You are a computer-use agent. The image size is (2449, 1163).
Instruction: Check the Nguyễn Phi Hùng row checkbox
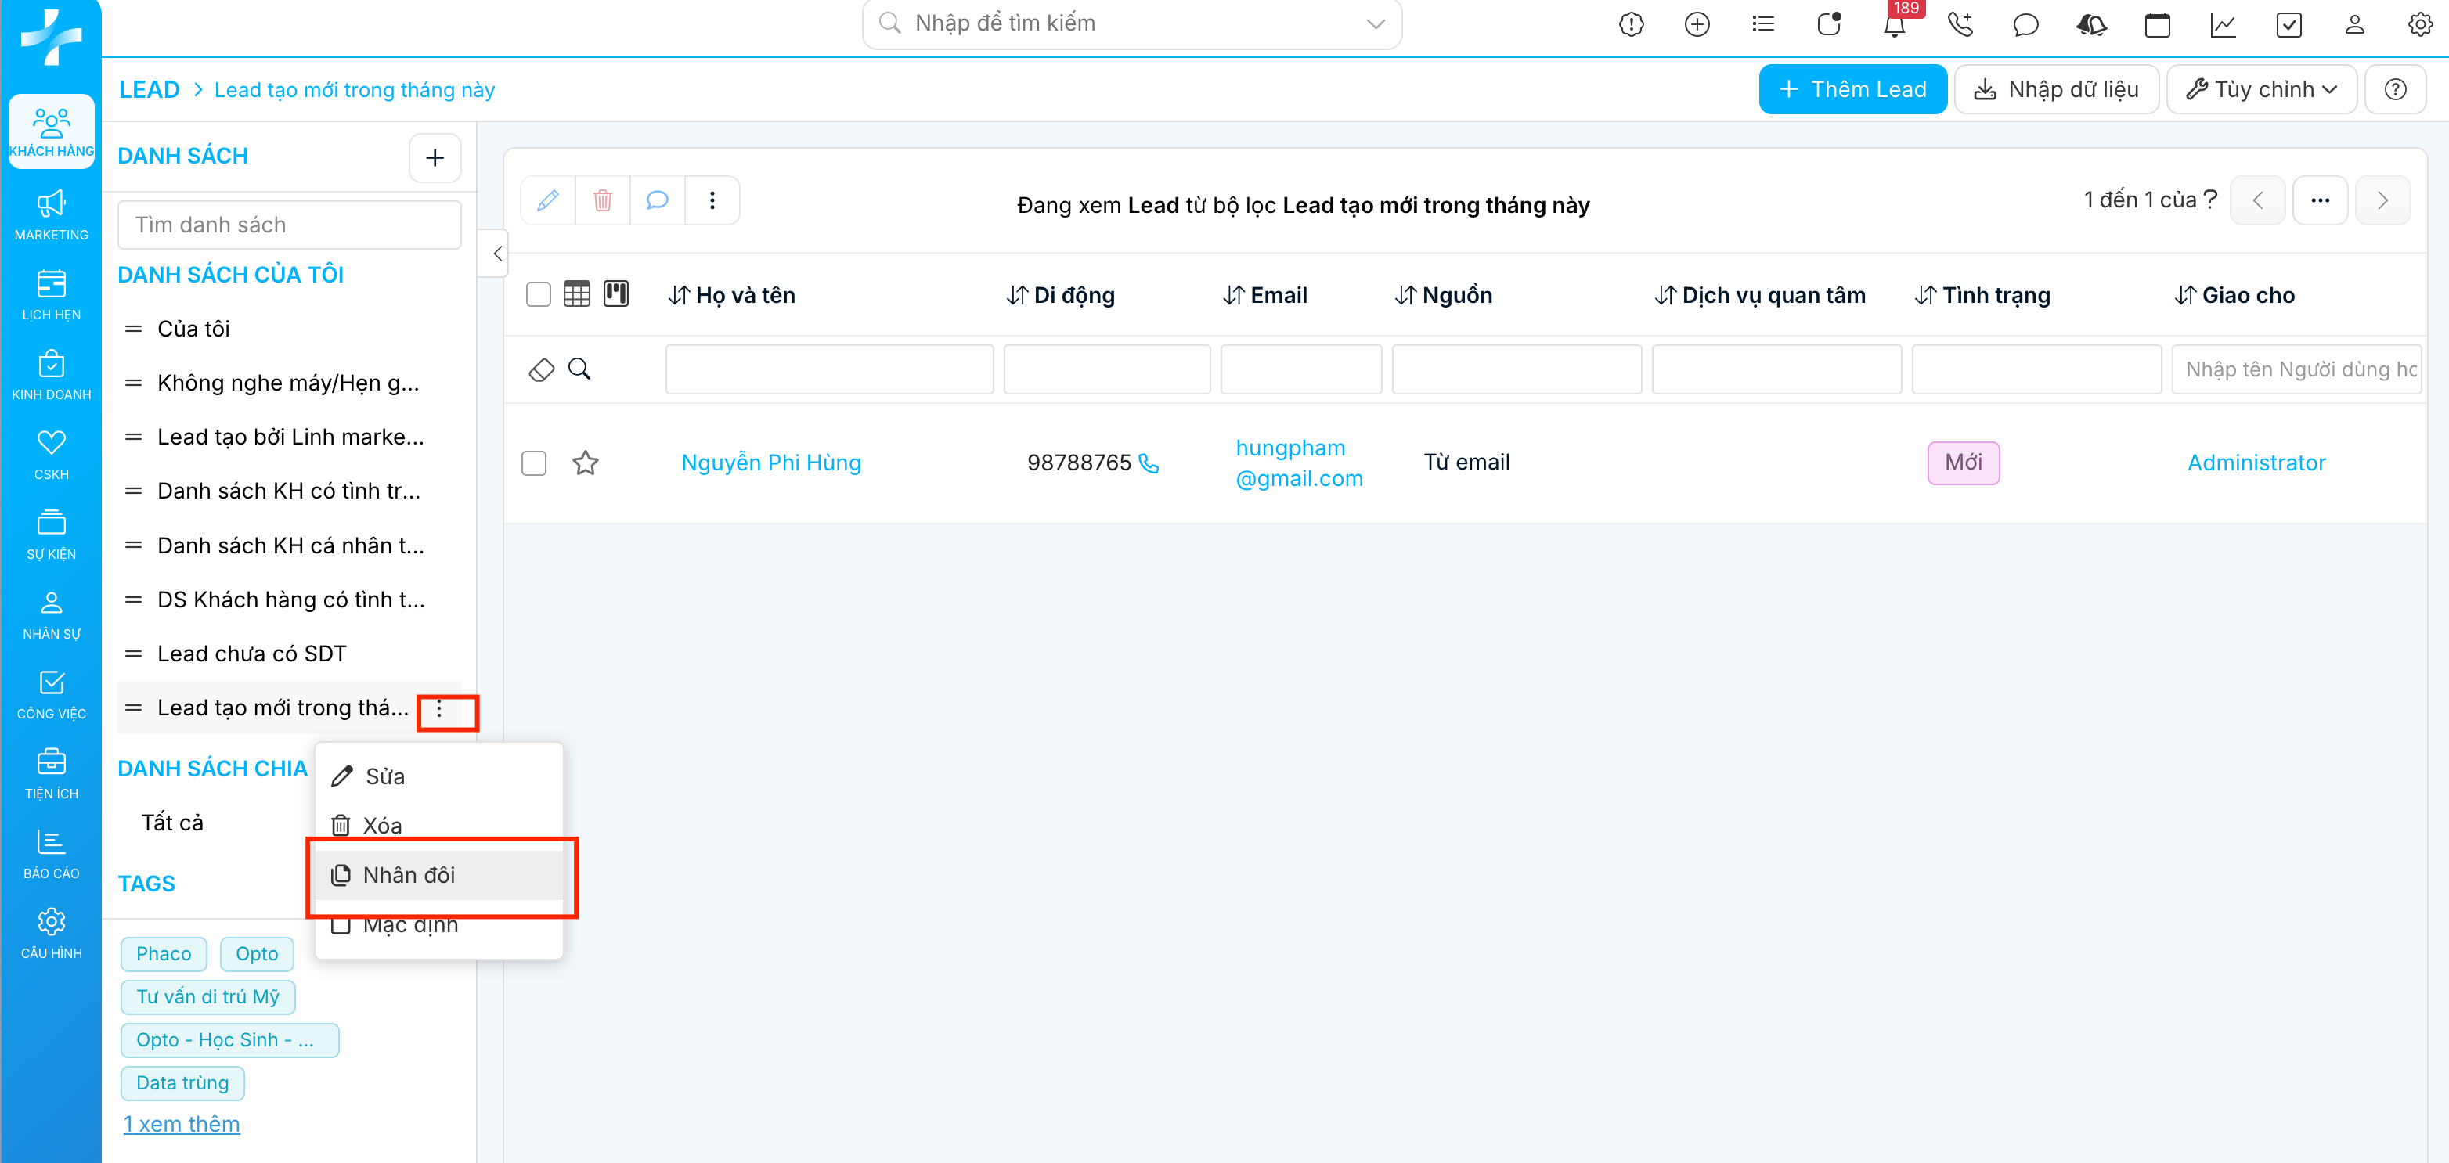click(534, 463)
